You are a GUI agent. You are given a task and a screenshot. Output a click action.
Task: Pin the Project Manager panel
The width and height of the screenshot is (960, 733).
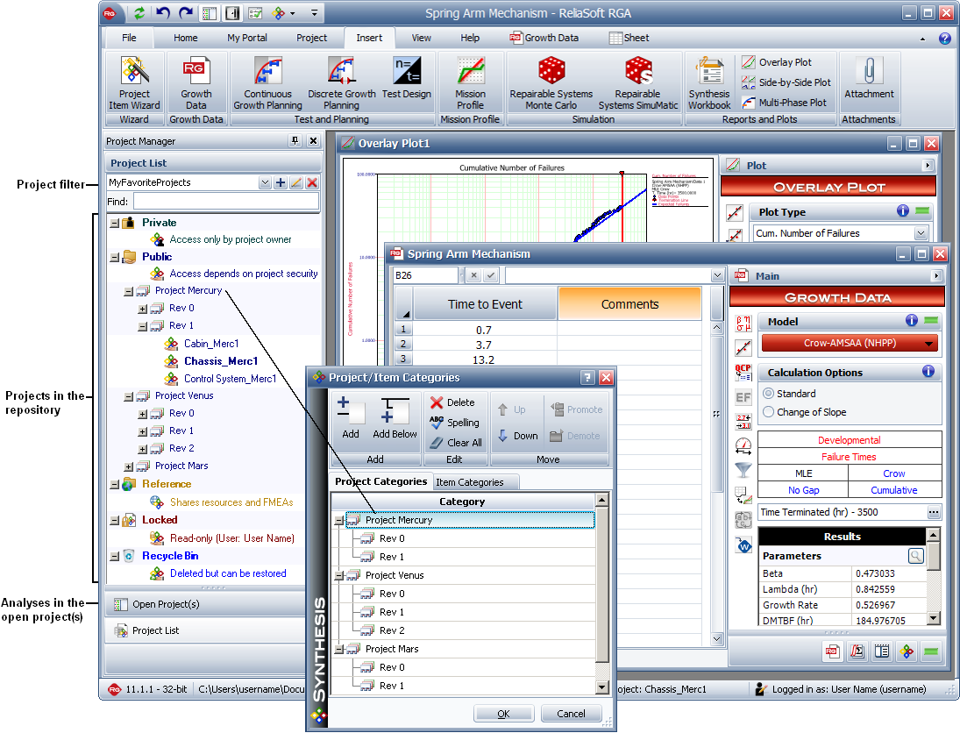pyautogui.click(x=295, y=141)
